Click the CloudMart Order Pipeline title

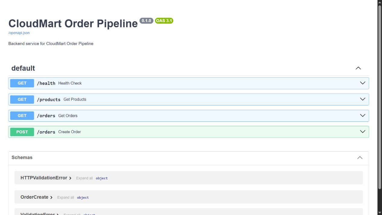[x=73, y=24]
